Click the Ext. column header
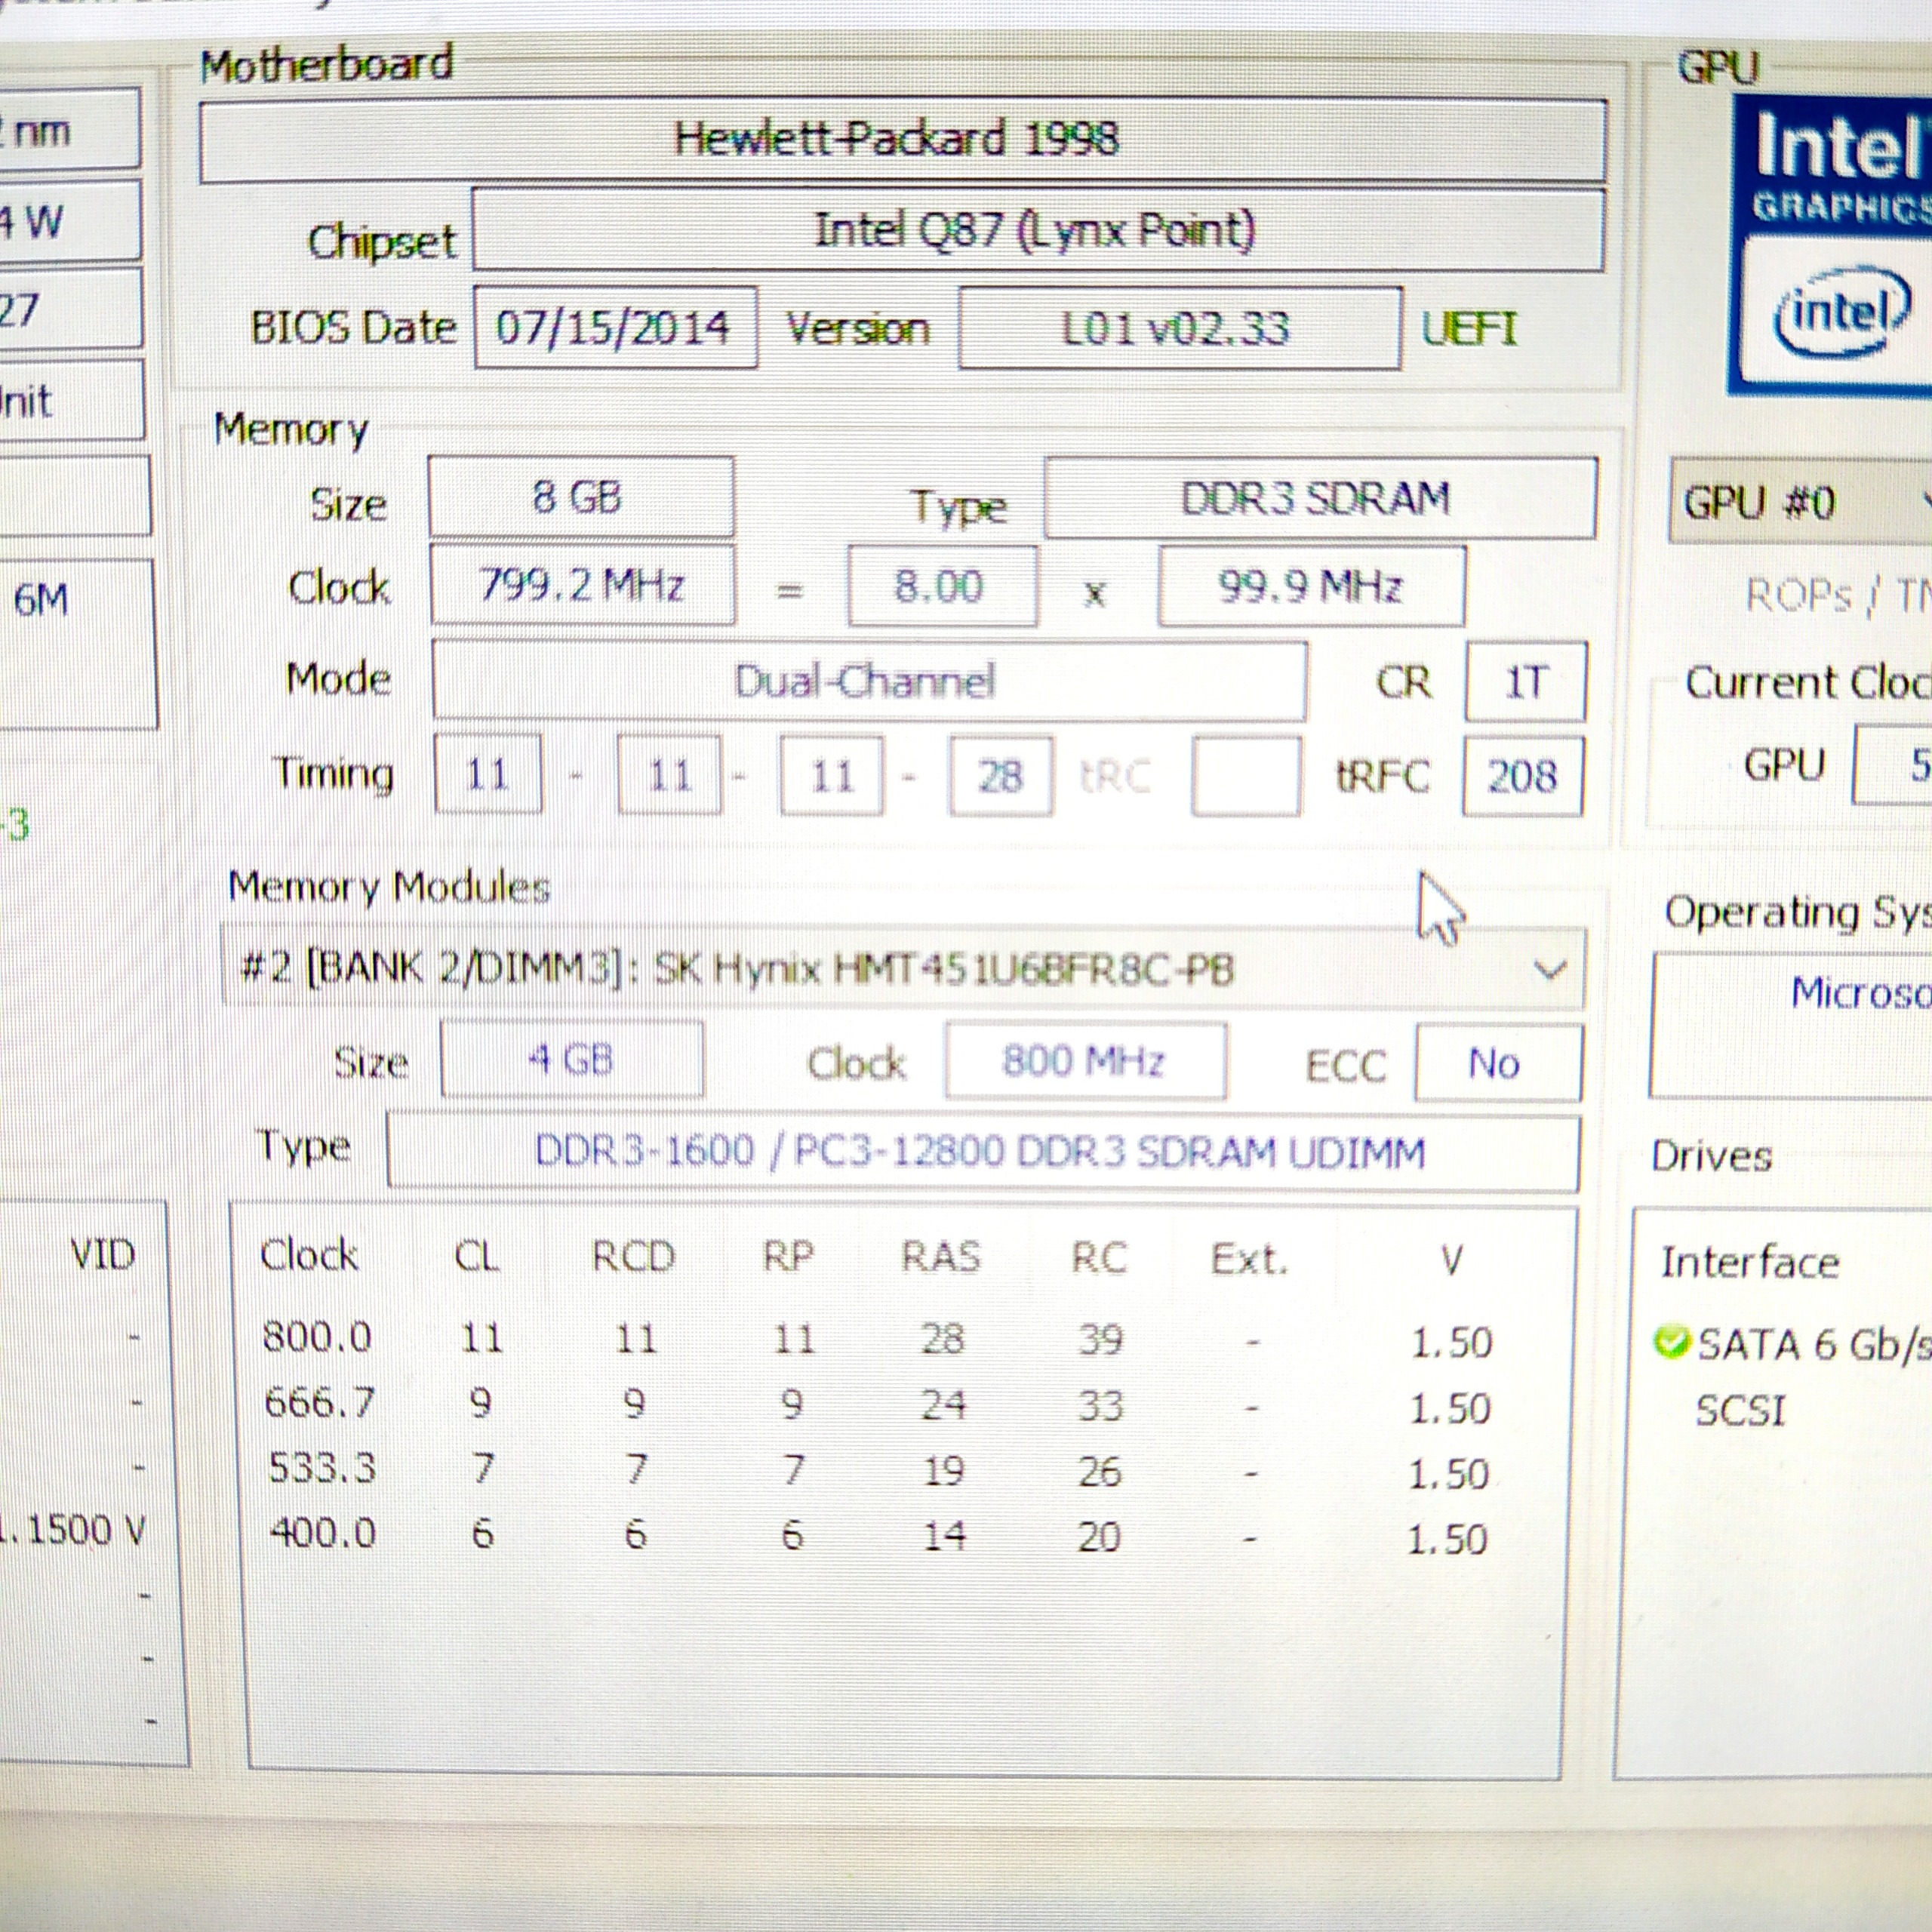 coord(1249,1259)
